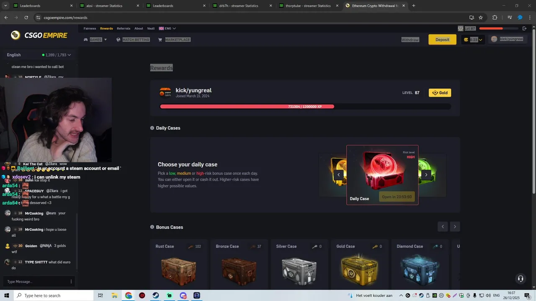Click the taskbar search box

tap(53, 296)
